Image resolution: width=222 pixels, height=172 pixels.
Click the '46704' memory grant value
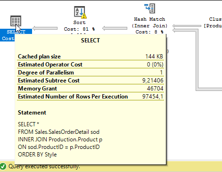155,89
